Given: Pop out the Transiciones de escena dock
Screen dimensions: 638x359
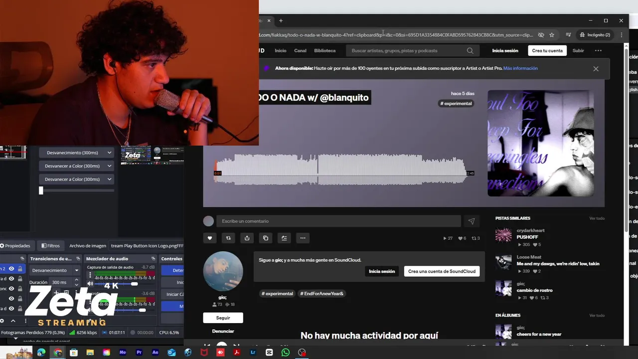Looking at the screenshot, I should (x=78, y=259).
